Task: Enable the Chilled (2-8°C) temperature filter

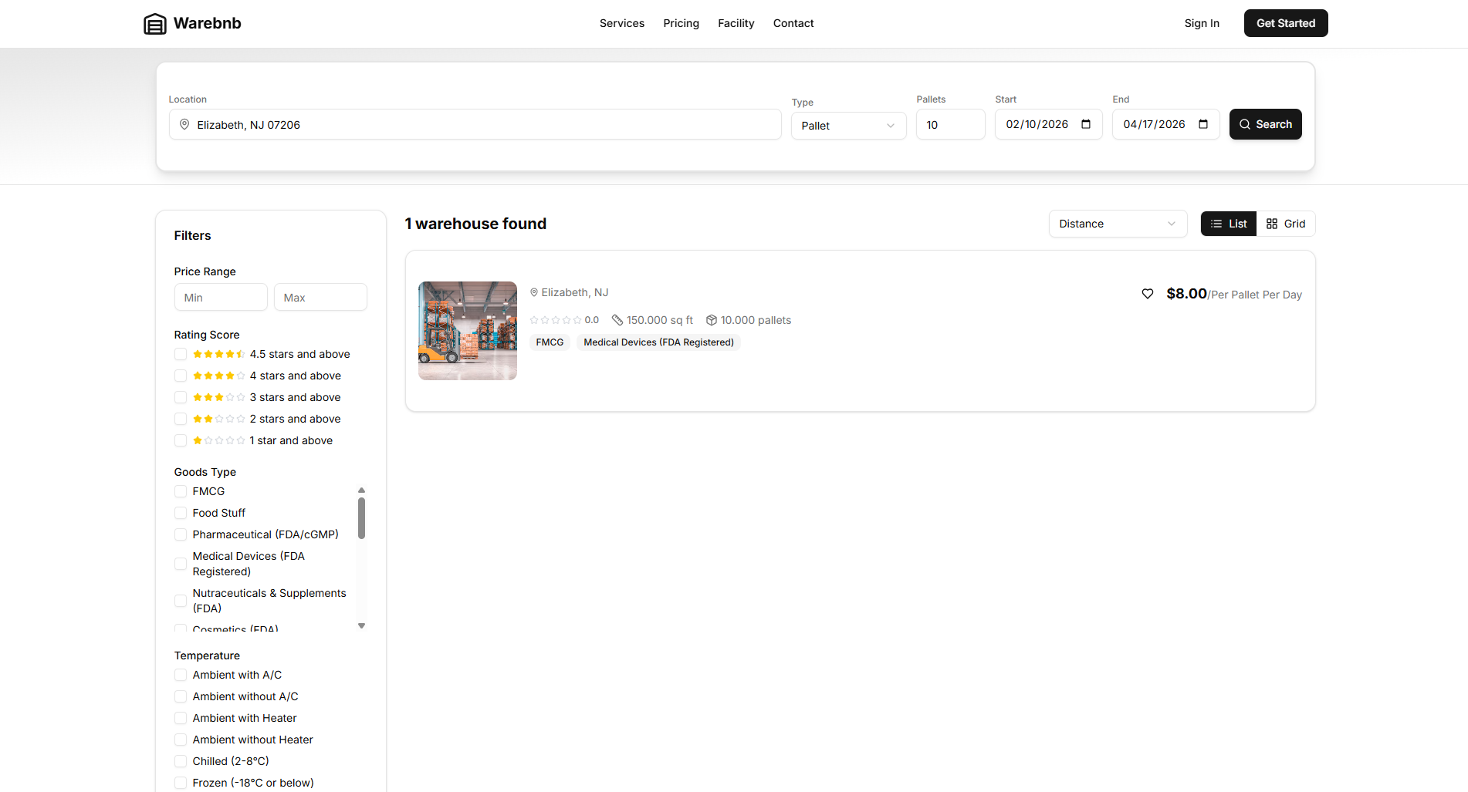Action: click(x=180, y=761)
